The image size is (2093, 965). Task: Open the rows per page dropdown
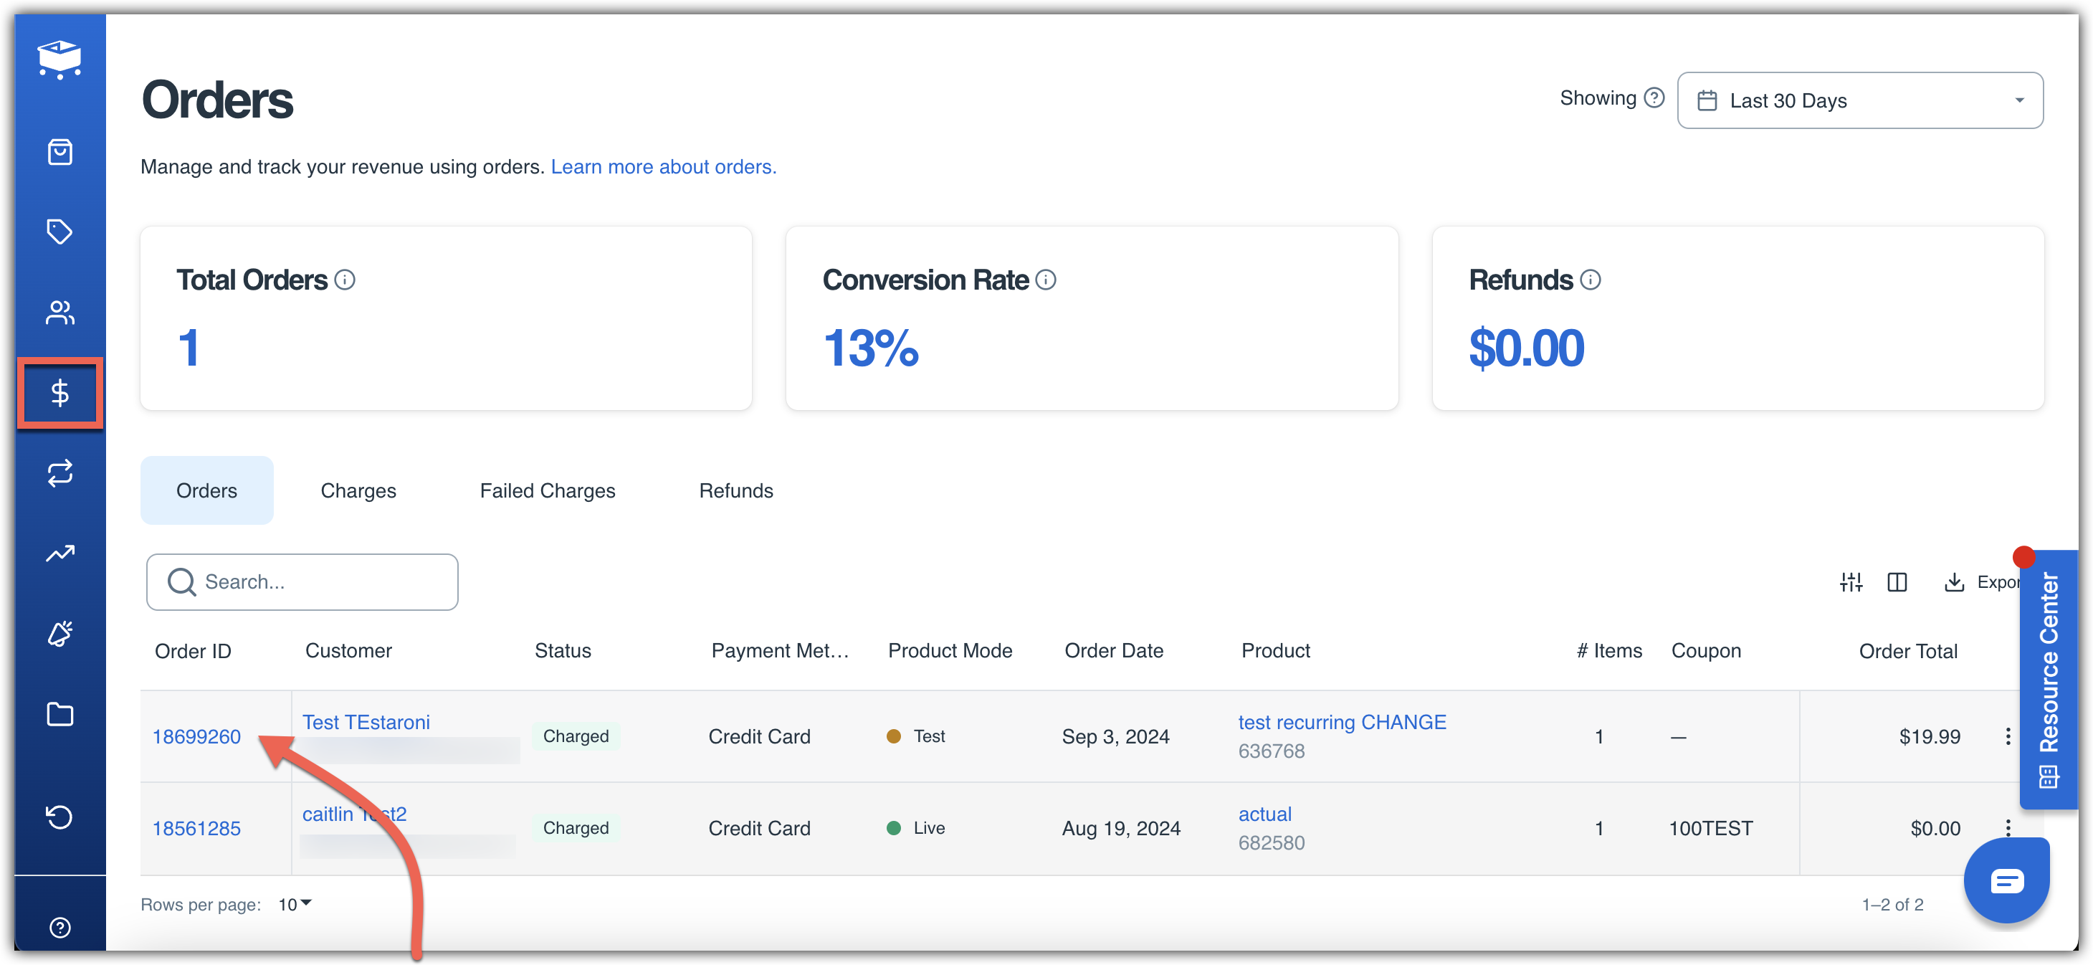coord(295,904)
